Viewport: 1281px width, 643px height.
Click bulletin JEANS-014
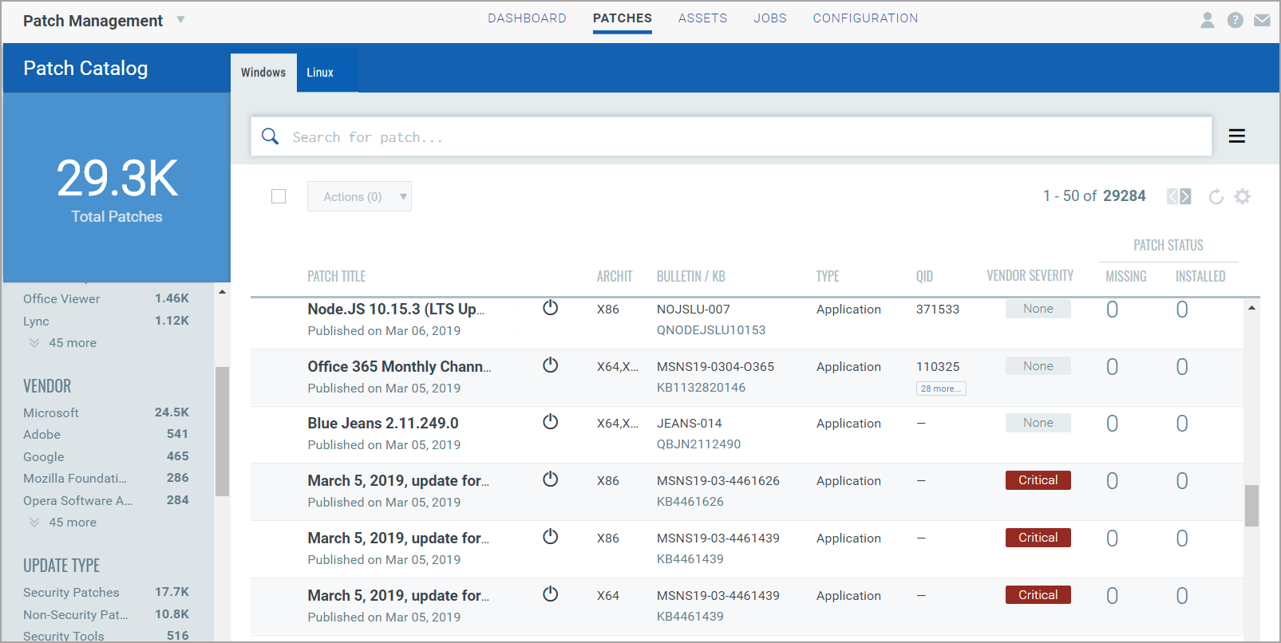pyautogui.click(x=689, y=423)
